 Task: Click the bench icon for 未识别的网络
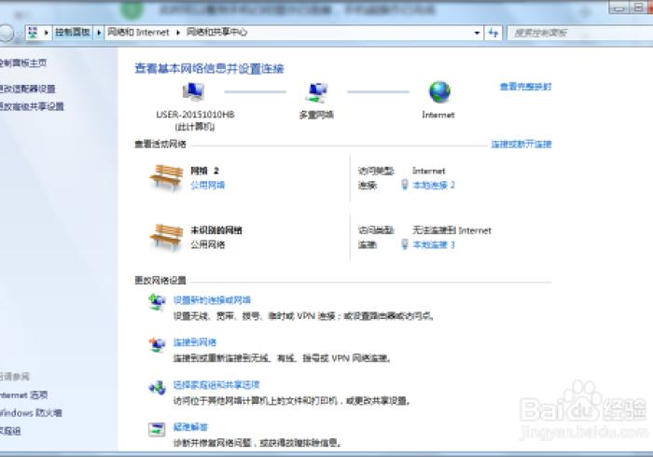[167, 237]
